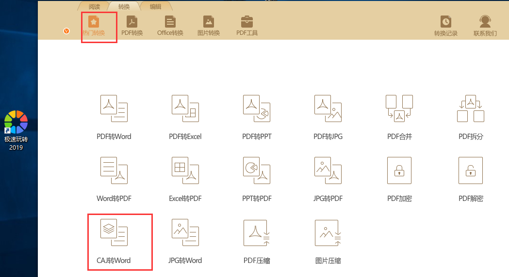
Task: Select the PDF转换 toolbar category
Action: click(x=132, y=26)
